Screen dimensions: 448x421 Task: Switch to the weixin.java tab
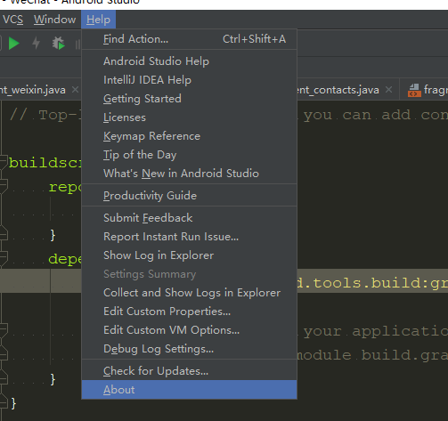pyautogui.click(x=33, y=90)
